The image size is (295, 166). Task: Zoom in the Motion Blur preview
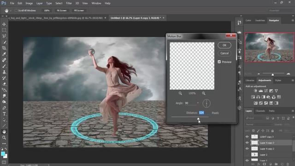point(204,93)
